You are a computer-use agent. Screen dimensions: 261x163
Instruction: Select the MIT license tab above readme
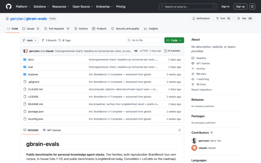52,130
